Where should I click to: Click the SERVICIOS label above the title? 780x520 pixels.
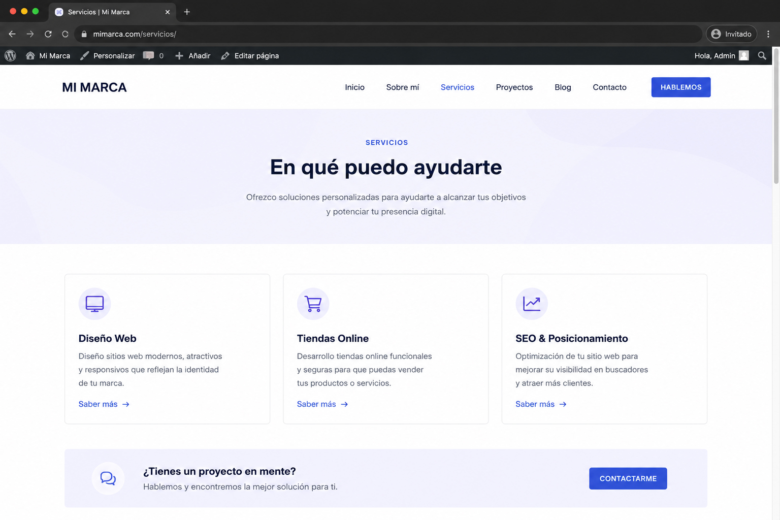pyautogui.click(x=387, y=143)
